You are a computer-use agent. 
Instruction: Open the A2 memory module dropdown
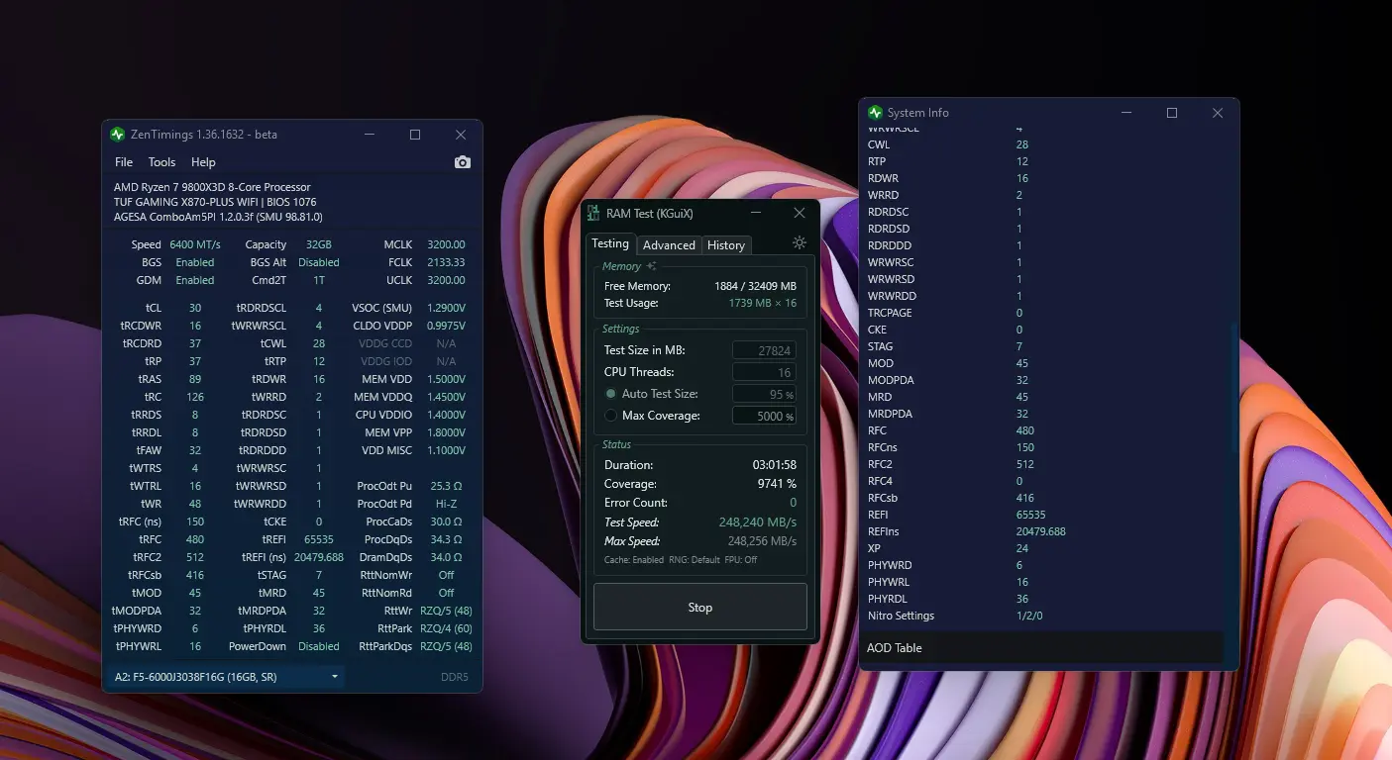click(227, 677)
